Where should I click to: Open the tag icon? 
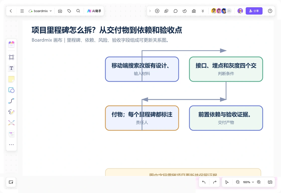tap(69, 11)
